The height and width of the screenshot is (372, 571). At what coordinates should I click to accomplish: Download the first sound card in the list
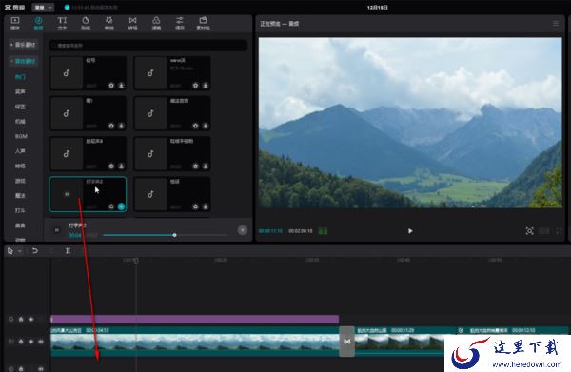pos(121,86)
